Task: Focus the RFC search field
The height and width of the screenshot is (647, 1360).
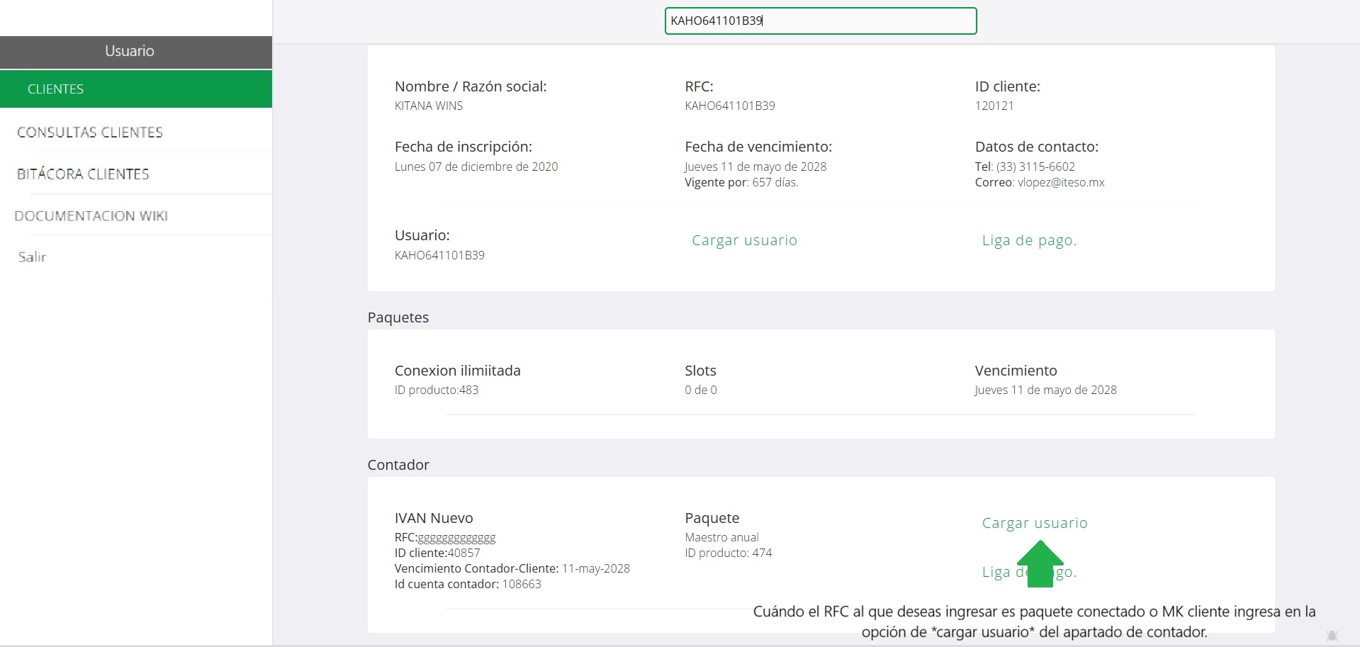Action: [821, 21]
